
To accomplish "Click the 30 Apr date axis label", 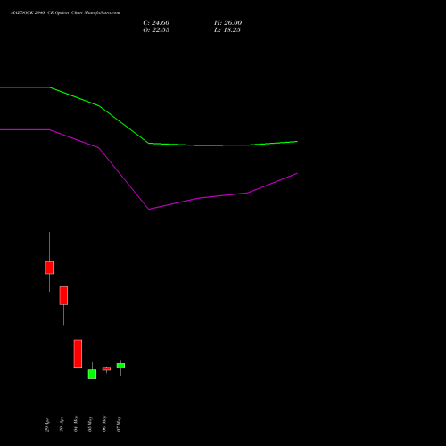I will click(62, 425).
